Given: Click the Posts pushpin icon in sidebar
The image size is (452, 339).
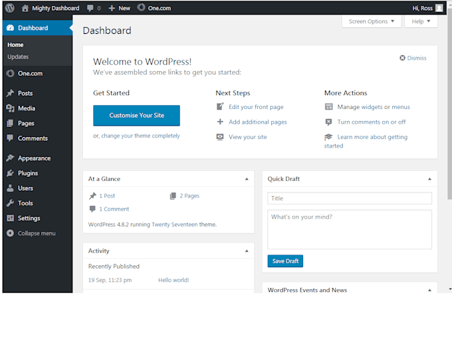Looking at the screenshot, I should coord(10,93).
